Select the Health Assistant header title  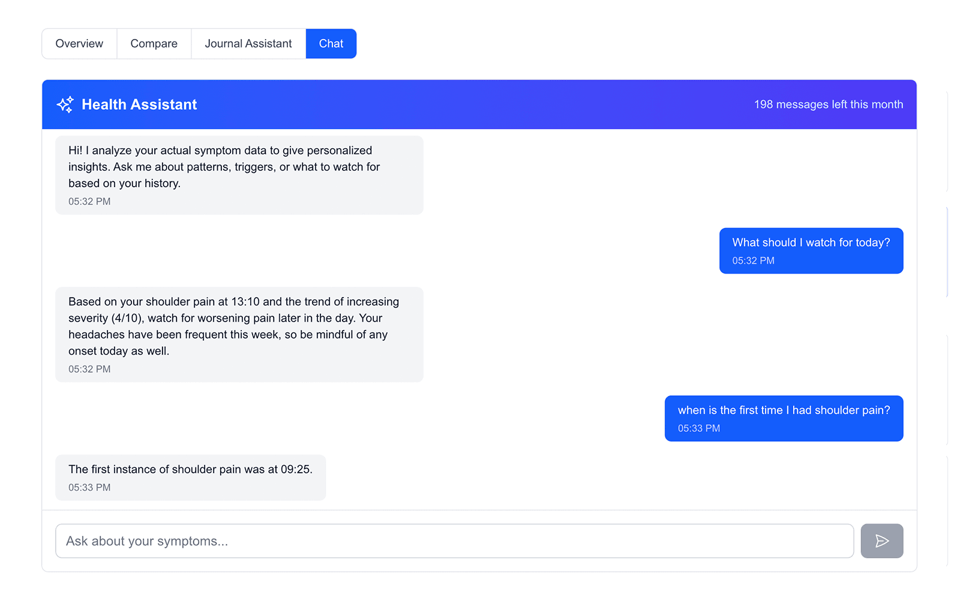pos(139,104)
